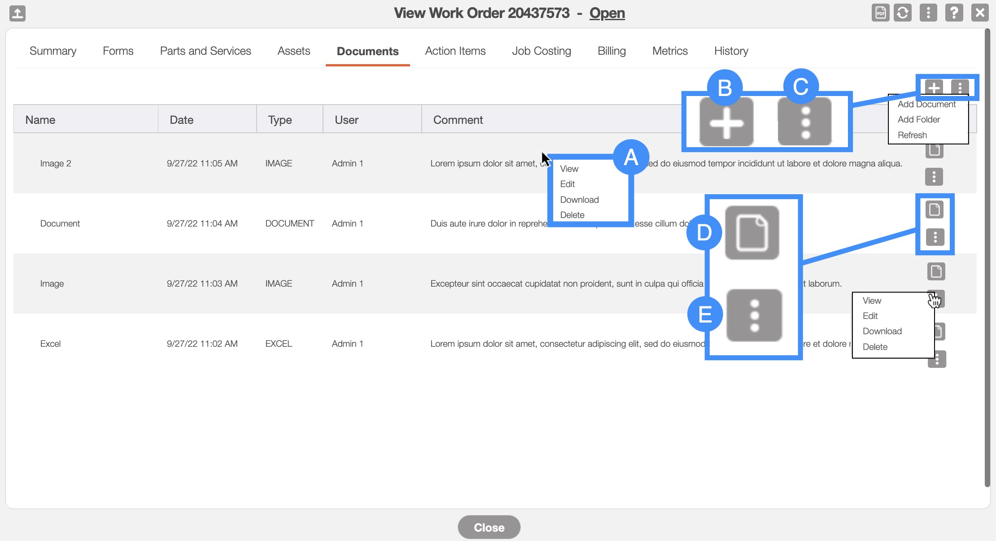Viewport: 996px width, 541px height.
Task: Click the vertical scrollbar on right edge
Action: (x=987, y=258)
